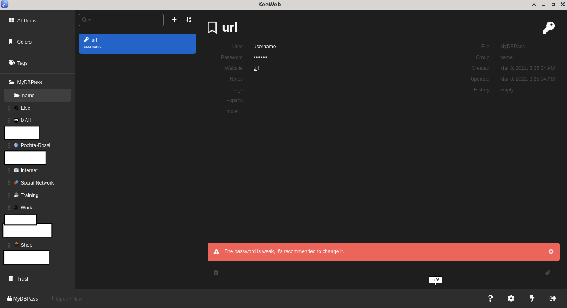Select All Items in the sidebar
This screenshot has width=567, height=308.
27,21
